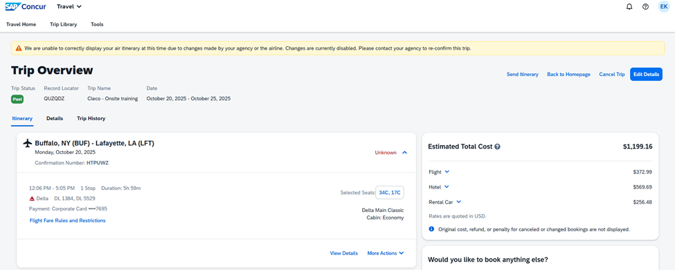Open Estimated Total Cost help tooltip icon

tap(497, 146)
